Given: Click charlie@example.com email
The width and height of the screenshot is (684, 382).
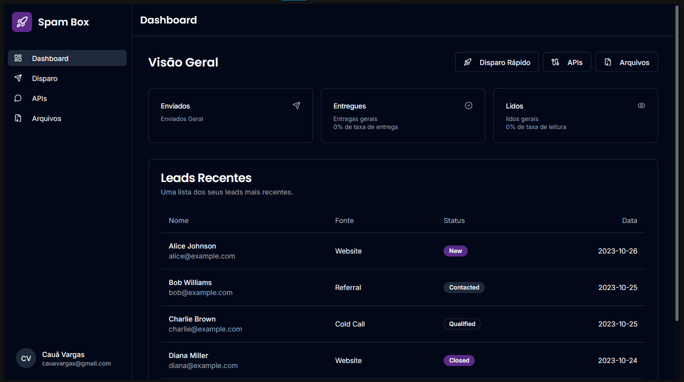Looking at the screenshot, I should pyautogui.click(x=205, y=329).
